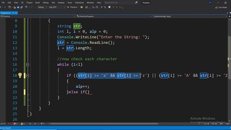Click the split editor plus icon
The height and width of the screenshot is (130, 231).
click(x=230, y=16)
